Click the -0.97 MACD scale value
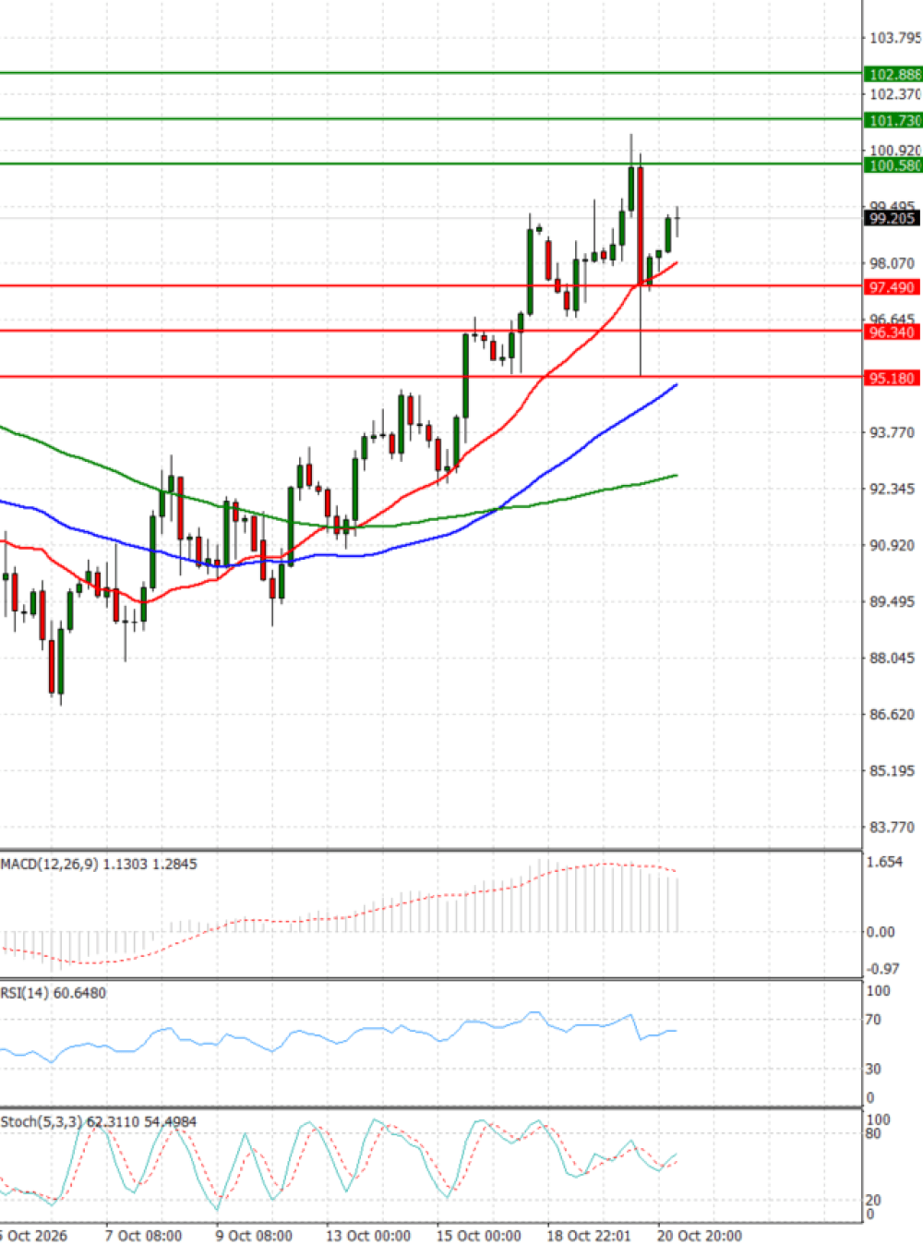Image resolution: width=923 pixels, height=1246 pixels. (x=882, y=969)
